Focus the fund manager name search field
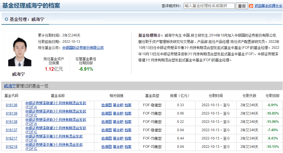Viewport: 283px width, 153px height. pos(209,6)
